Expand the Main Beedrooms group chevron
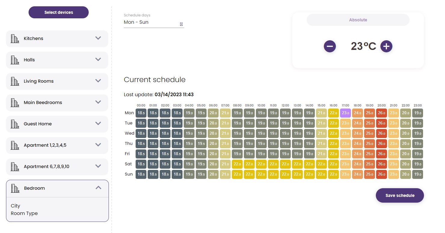Viewport: 445px width, 233px height. 98,102
